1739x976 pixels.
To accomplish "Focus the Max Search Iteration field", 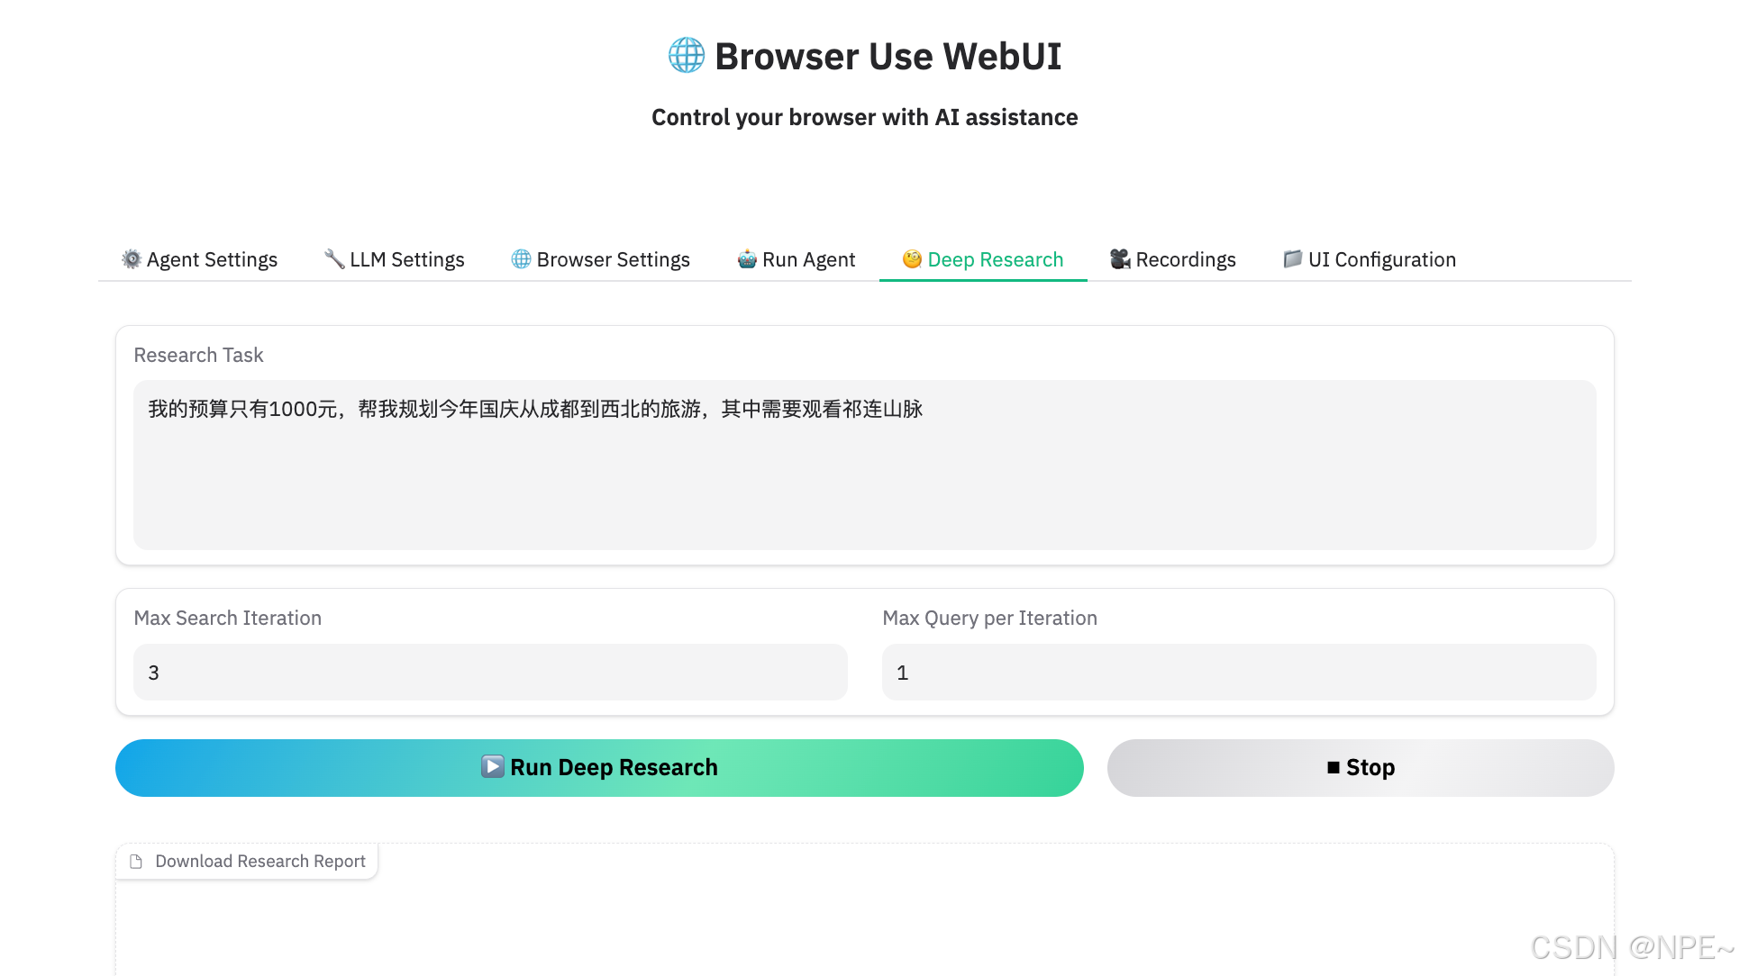I will click(489, 673).
